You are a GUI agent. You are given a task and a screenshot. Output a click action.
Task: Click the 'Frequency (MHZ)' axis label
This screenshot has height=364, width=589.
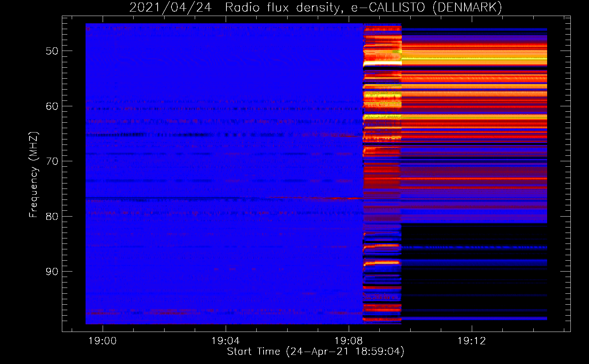[x=33, y=175]
